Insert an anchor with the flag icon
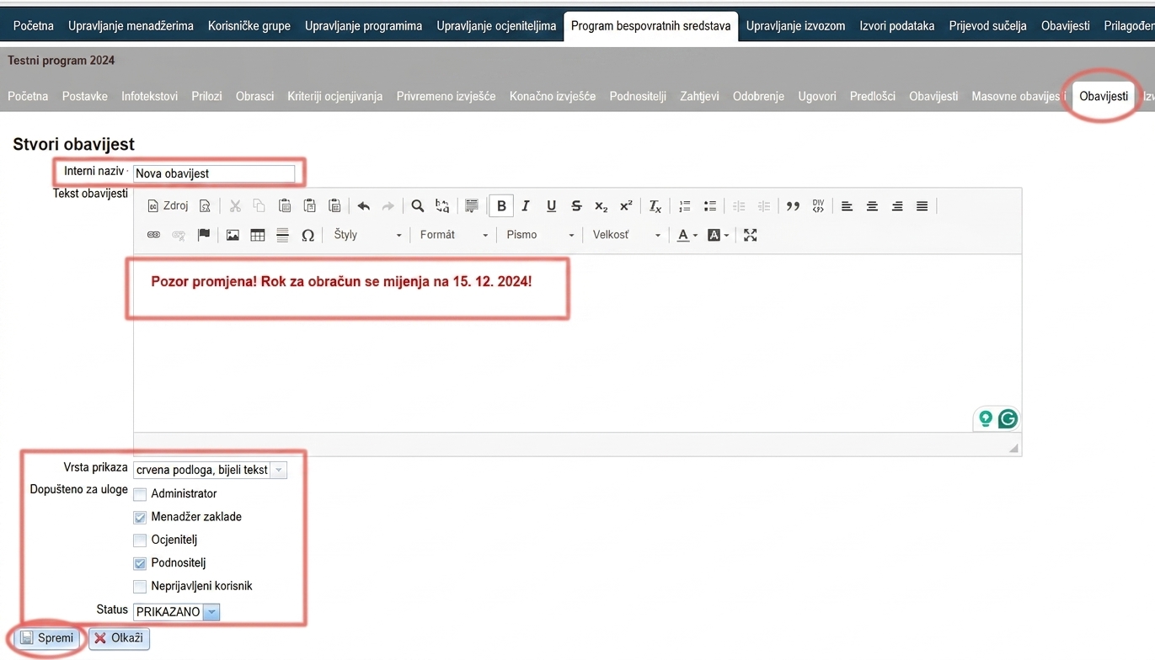 point(203,235)
